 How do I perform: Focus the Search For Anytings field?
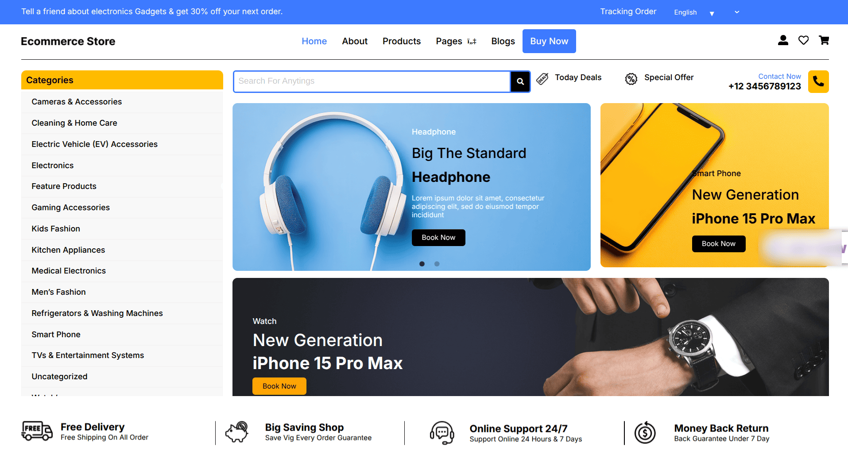(x=372, y=81)
